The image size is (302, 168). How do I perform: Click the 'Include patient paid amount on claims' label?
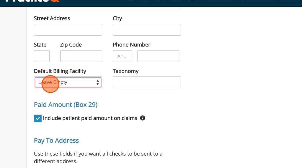tap(90, 118)
